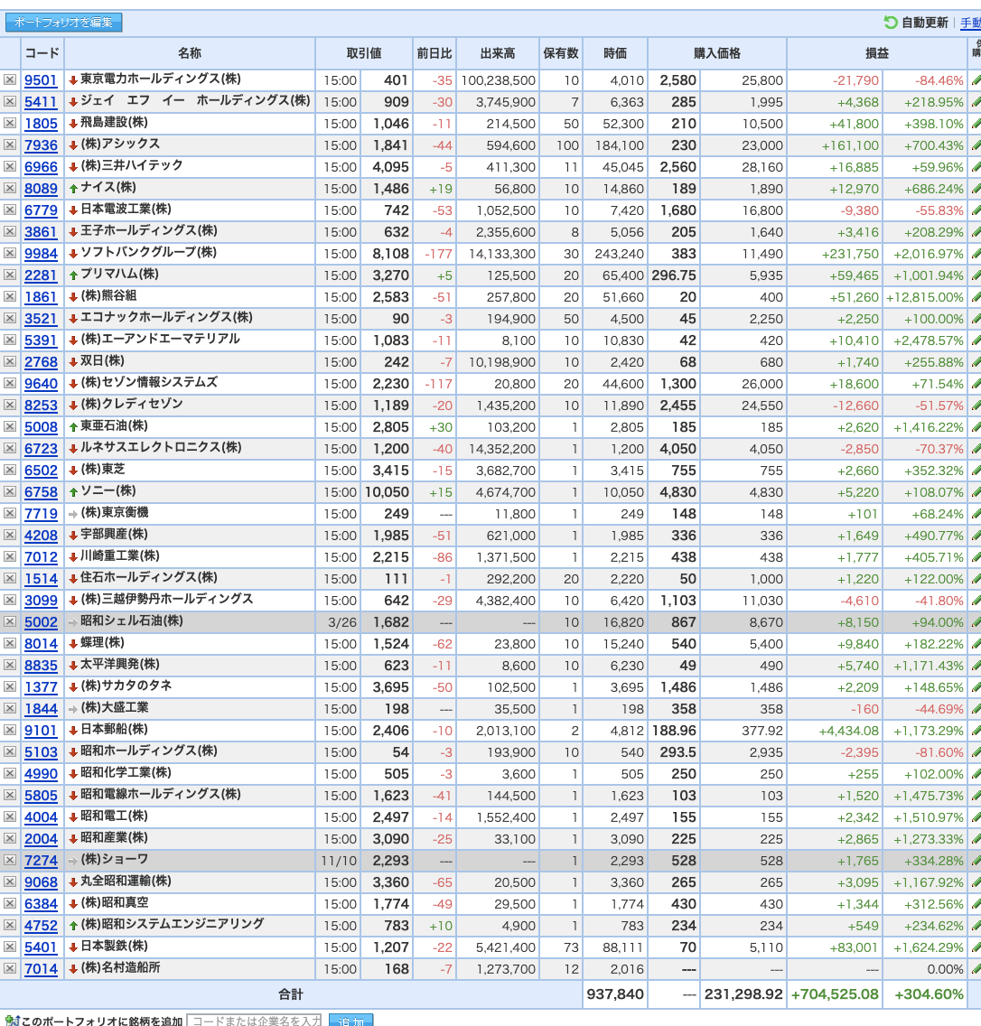Open stock code link 9984

(41, 253)
